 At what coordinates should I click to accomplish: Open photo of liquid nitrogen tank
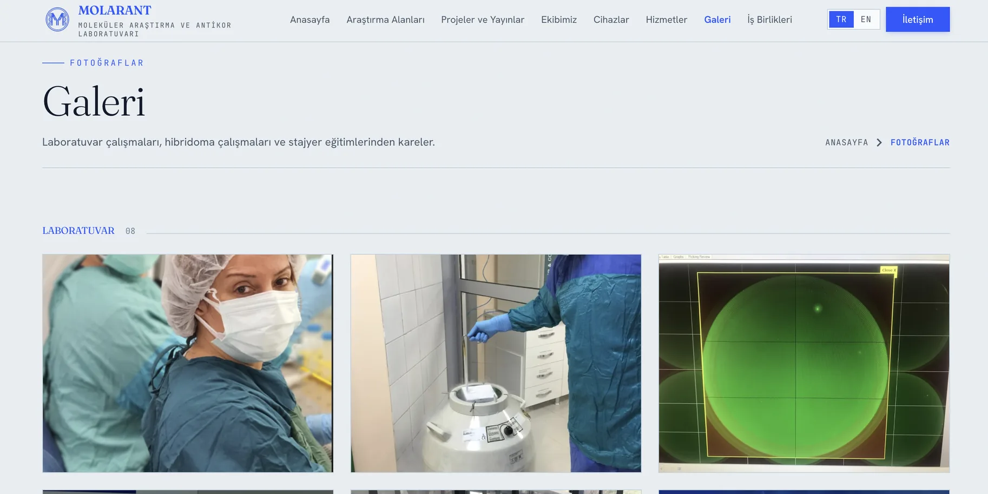click(x=496, y=363)
